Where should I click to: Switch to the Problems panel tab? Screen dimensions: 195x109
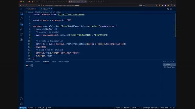click(x=29, y=61)
